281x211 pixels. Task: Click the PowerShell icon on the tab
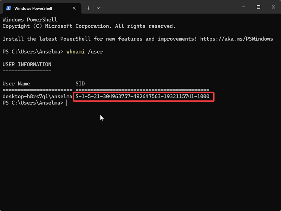pyautogui.click(x=8, y=8)
